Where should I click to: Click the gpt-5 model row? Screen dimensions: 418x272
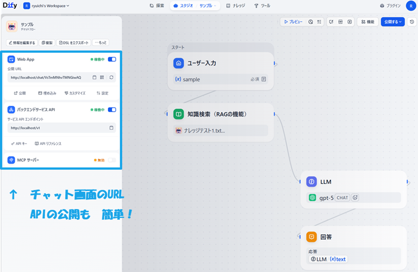(x=353, y=198)
